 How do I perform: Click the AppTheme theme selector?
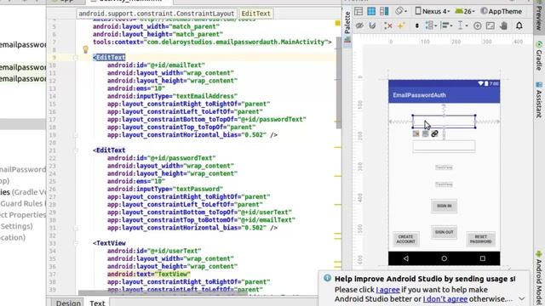click(502, 11)
